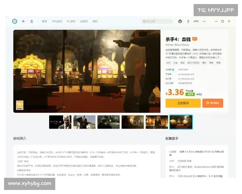The image size is (242, 194).
Task: Click the orange coin purchase button
Action: [x=213, y=103]
